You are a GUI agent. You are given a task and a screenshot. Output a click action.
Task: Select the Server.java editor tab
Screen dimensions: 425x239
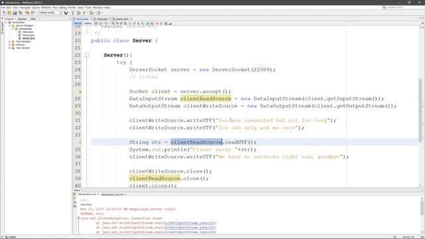point(82,19)
